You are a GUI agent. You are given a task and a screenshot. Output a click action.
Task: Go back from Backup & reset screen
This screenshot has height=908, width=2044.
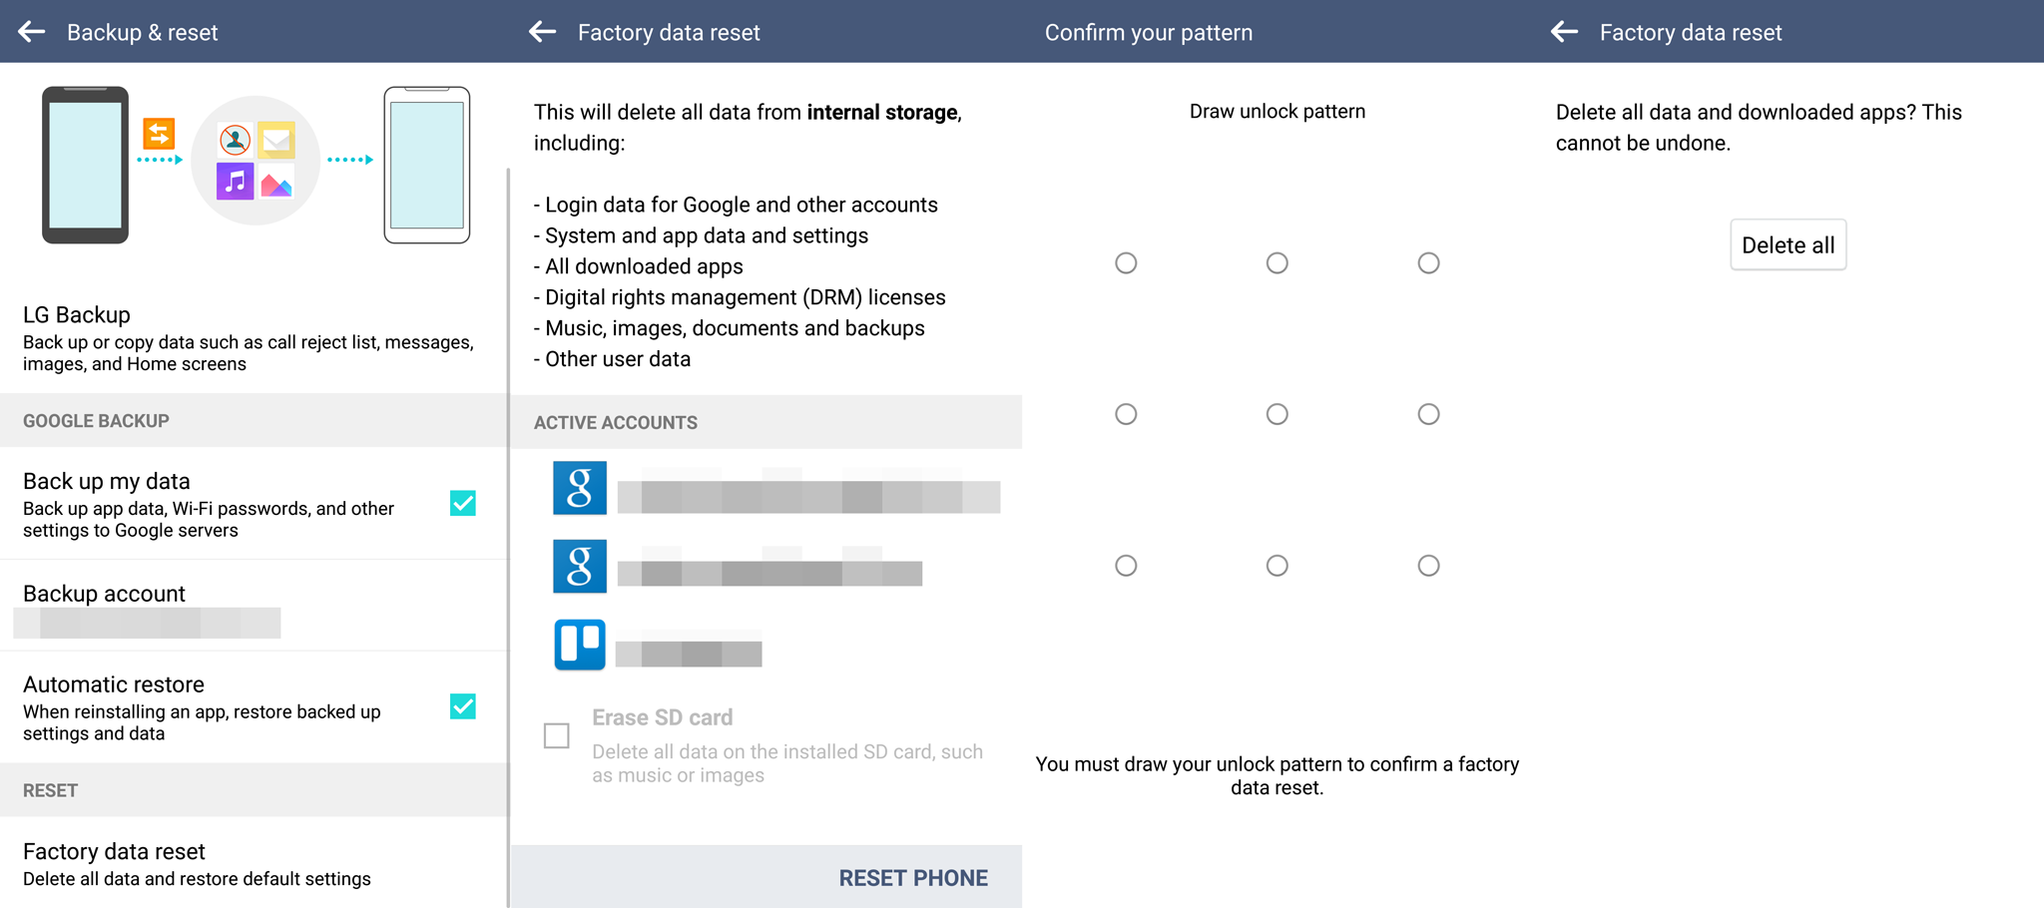[x=32, y=32]
